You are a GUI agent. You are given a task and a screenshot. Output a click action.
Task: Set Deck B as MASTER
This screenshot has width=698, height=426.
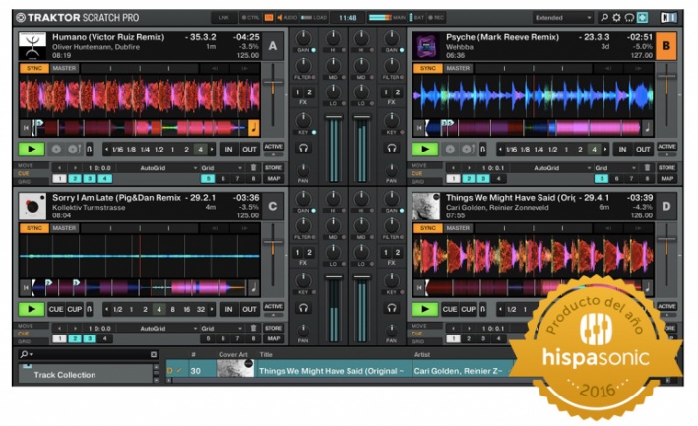(x=458, y=68)
